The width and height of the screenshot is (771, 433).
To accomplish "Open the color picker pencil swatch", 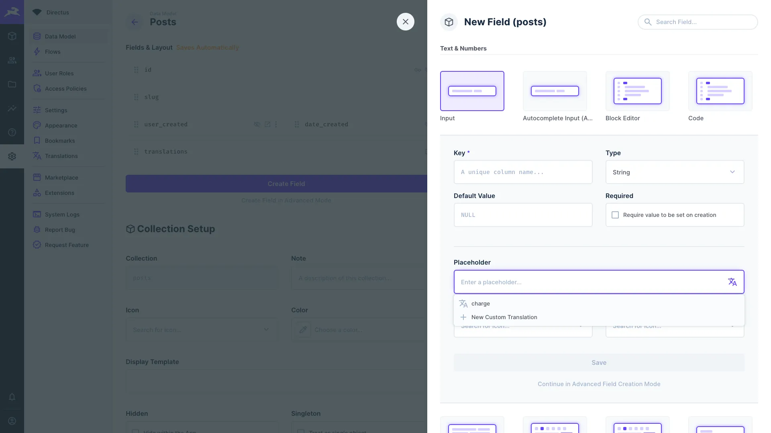I will 303,330.
